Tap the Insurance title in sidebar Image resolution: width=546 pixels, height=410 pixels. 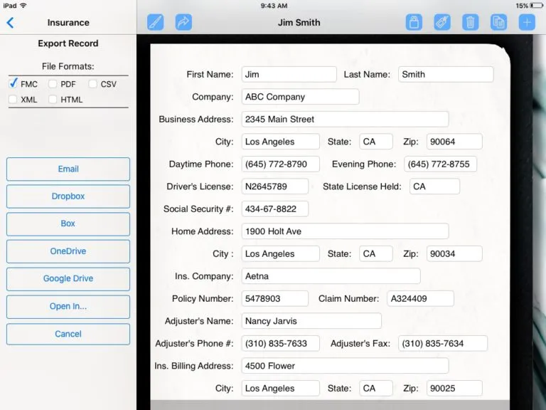coord(68,23)
